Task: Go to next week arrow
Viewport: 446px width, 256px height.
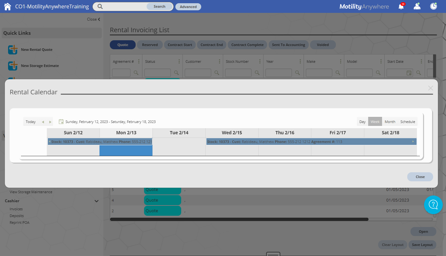Action: click(x=50, y=122)
